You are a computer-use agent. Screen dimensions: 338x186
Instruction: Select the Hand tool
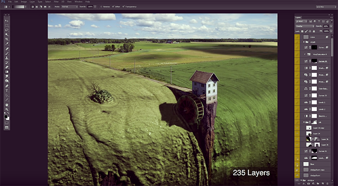click(x=6, y=104)
